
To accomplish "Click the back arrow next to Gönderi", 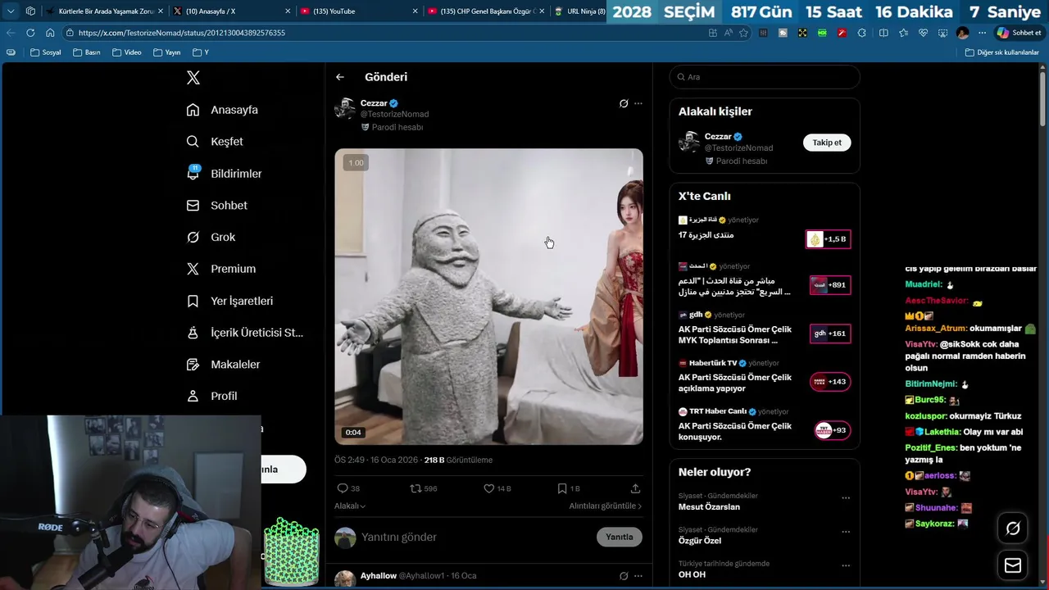I will click(x=340, y=77).
